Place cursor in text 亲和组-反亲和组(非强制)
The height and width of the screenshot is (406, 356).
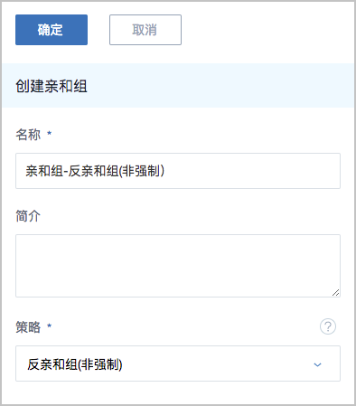95,171
